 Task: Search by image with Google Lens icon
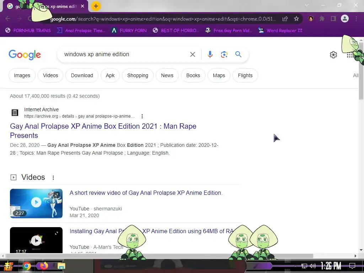224,54
